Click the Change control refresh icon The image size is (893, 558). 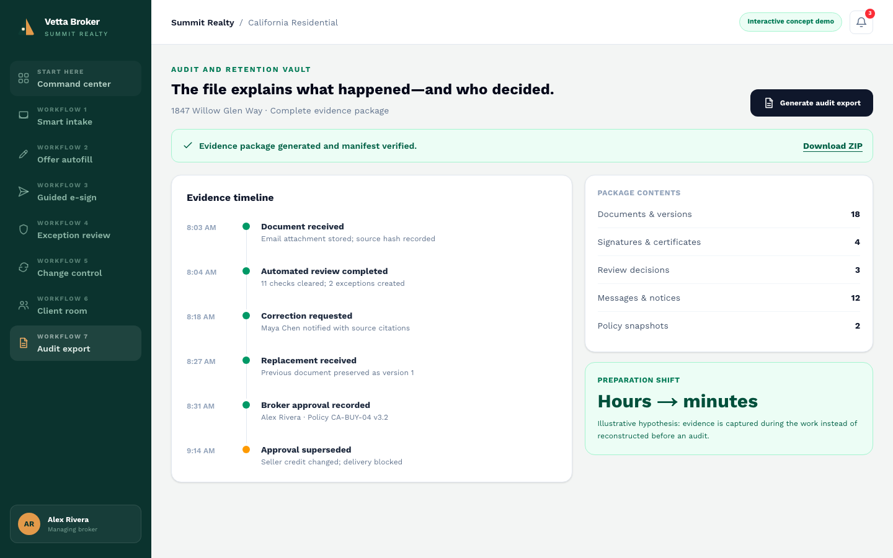point(24,267)
